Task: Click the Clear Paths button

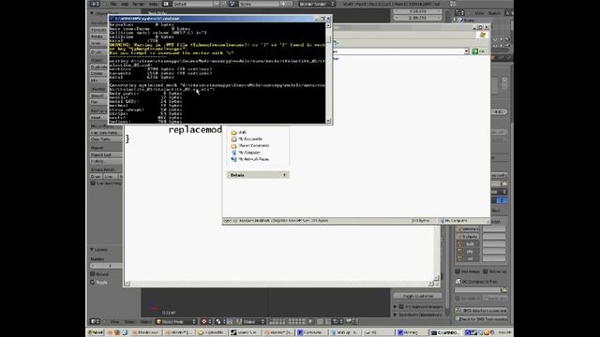Action: pyautogui.click(x=106, y=139)
